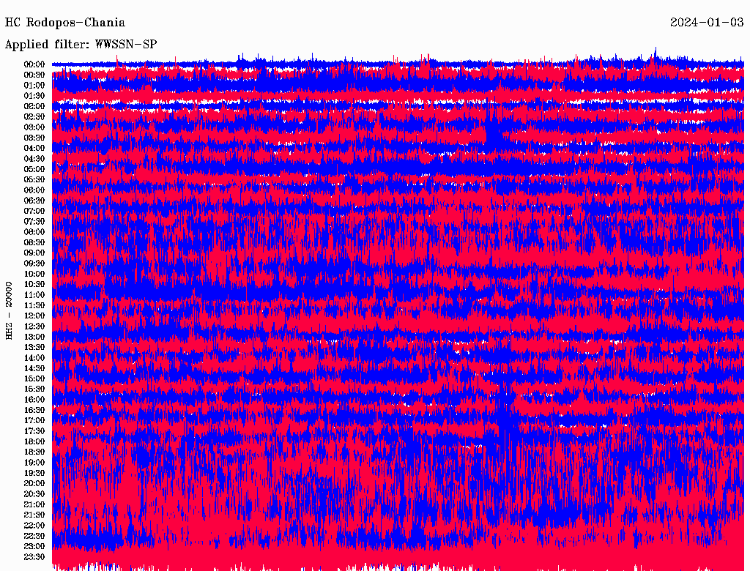Select the 10:30 time label
This screenshot has width=750, height=571.
click(34, 285)
